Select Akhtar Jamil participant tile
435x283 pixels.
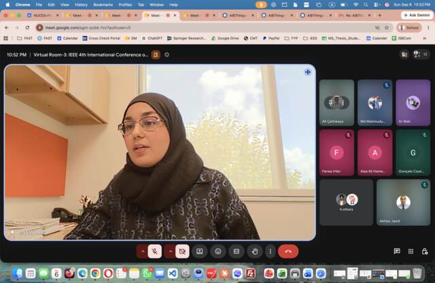pyautogui.click(x=403, y=202)
